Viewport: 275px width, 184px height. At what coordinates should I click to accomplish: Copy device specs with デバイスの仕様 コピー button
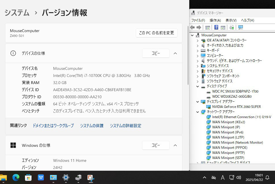(156, 53)
